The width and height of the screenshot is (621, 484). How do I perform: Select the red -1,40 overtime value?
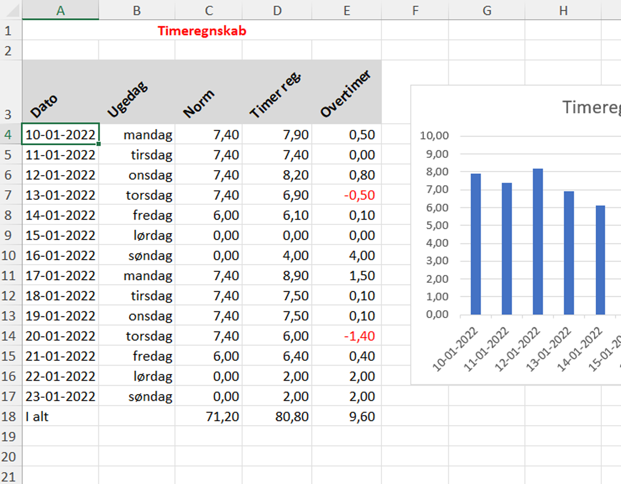click(346, 336)
